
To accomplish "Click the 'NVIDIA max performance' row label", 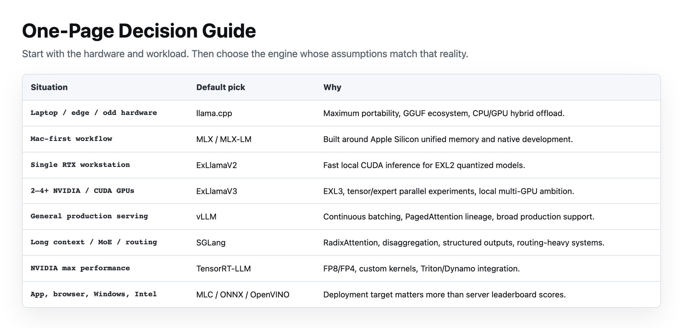I will [80, 268].
